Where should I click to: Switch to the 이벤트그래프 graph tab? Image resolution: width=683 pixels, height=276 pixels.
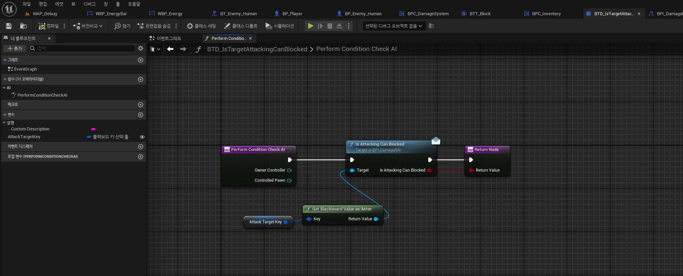click(166, 39)
